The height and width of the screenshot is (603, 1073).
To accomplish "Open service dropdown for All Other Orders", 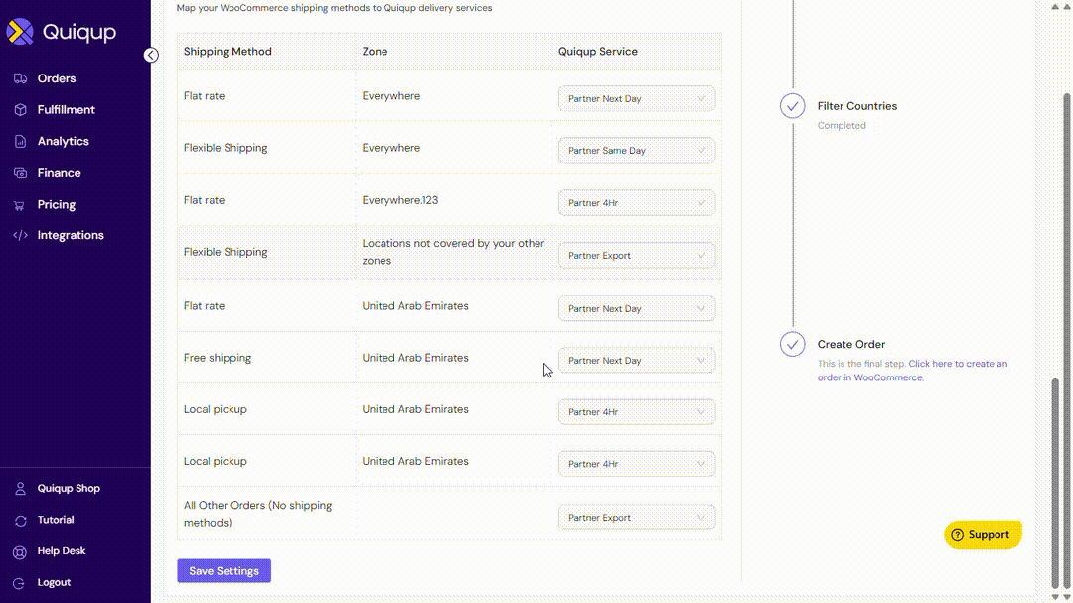I will pyautogui.click(x=637, y=518).
